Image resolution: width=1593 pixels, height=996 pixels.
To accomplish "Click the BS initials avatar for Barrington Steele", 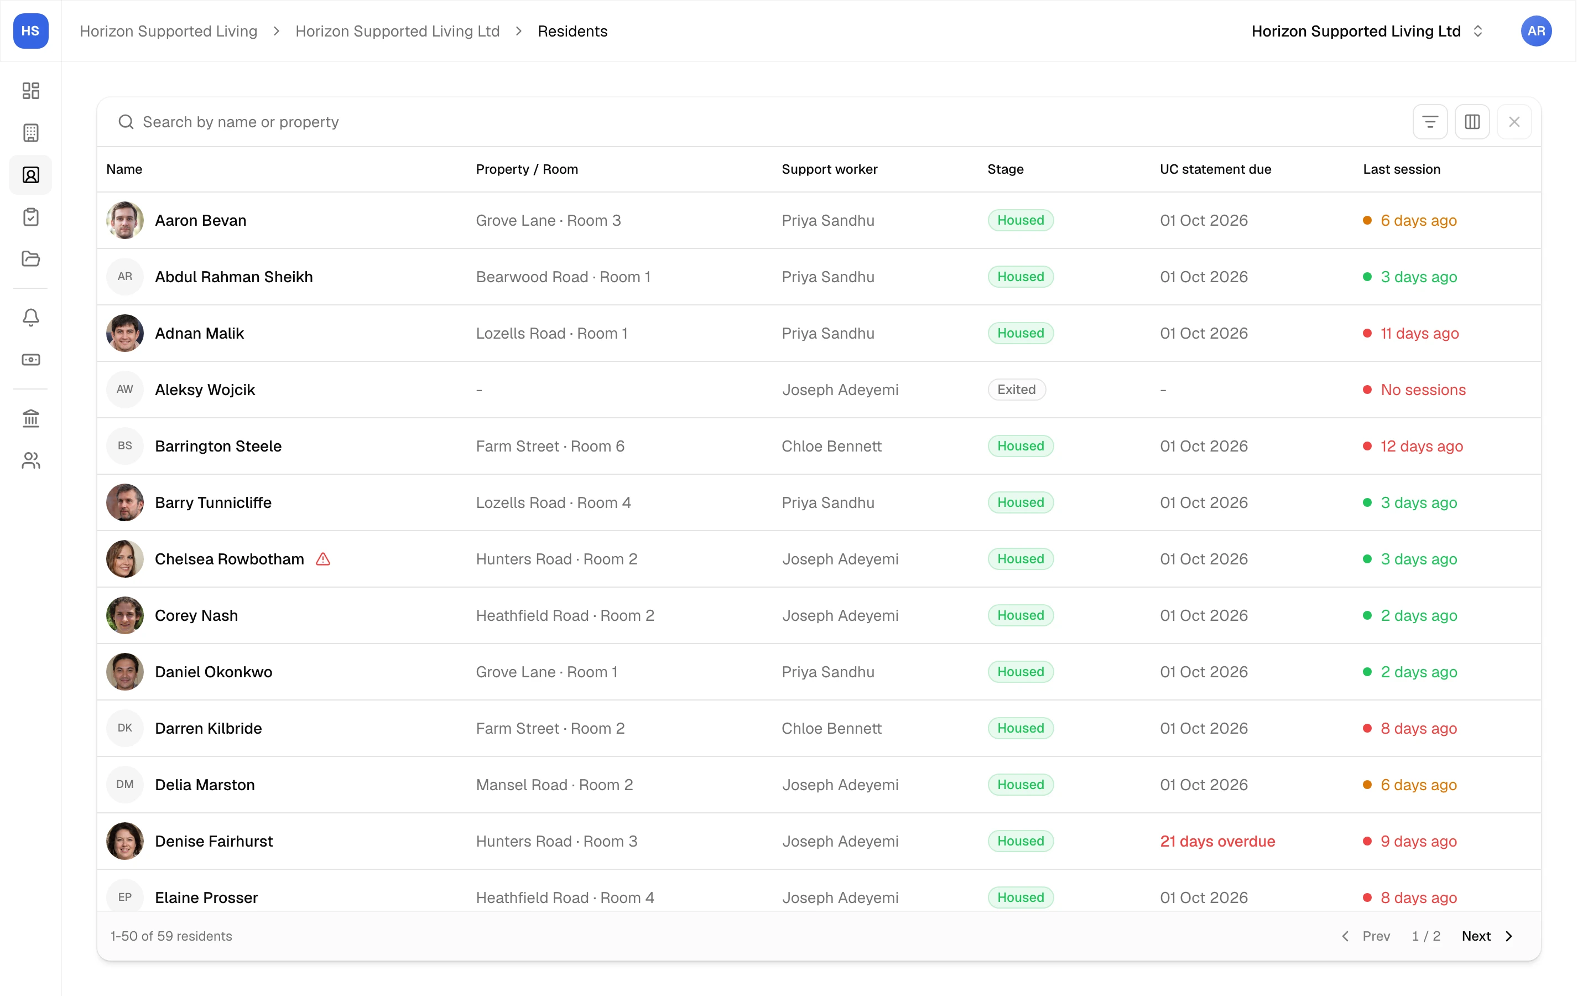I will (x=125, y=446).
